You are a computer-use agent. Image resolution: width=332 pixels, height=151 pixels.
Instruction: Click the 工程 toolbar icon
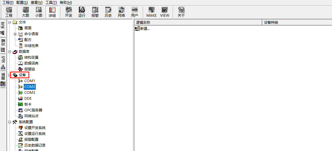click(9, 12)
